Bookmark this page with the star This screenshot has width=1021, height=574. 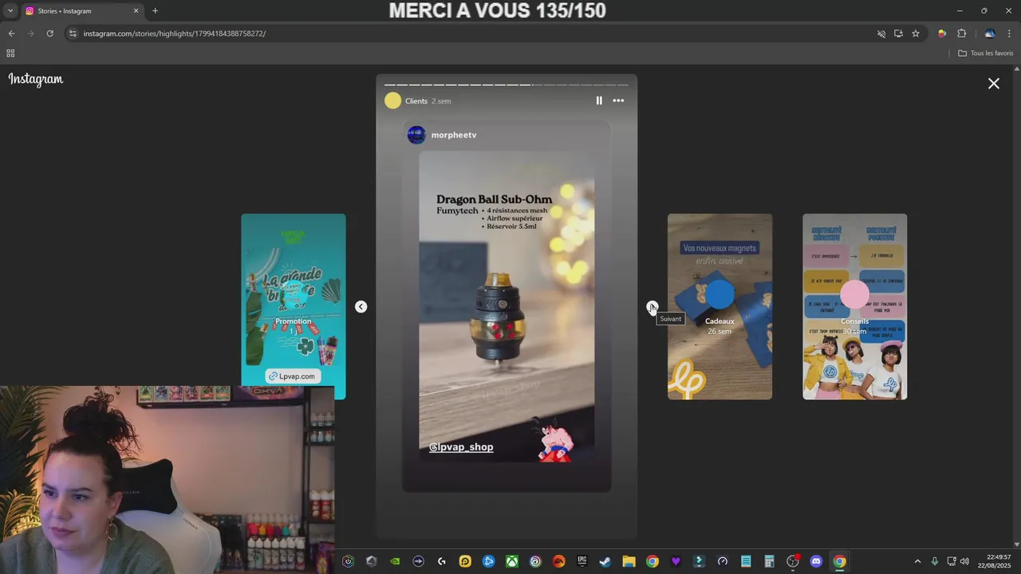pyautogui.click(x=916, y=33)
